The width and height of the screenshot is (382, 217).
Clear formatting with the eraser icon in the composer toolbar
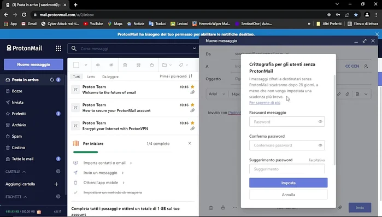(347, 94)
